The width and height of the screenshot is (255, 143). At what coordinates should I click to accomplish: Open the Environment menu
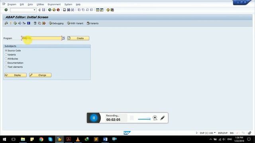(x=54, y=4)
